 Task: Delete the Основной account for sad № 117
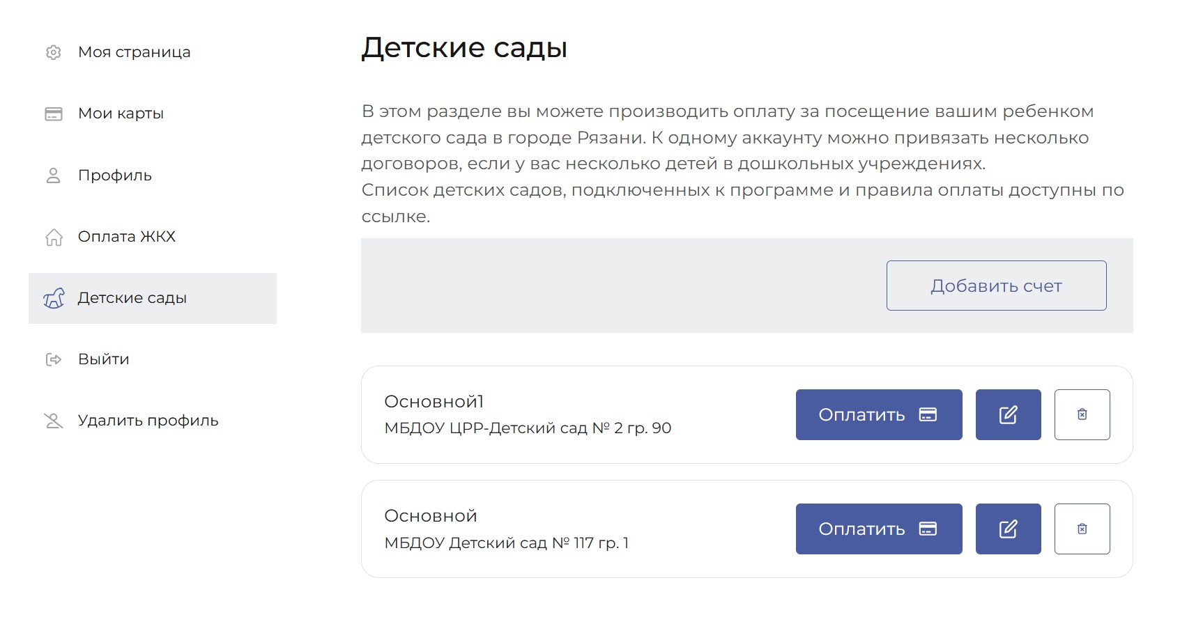point(1082,529)
